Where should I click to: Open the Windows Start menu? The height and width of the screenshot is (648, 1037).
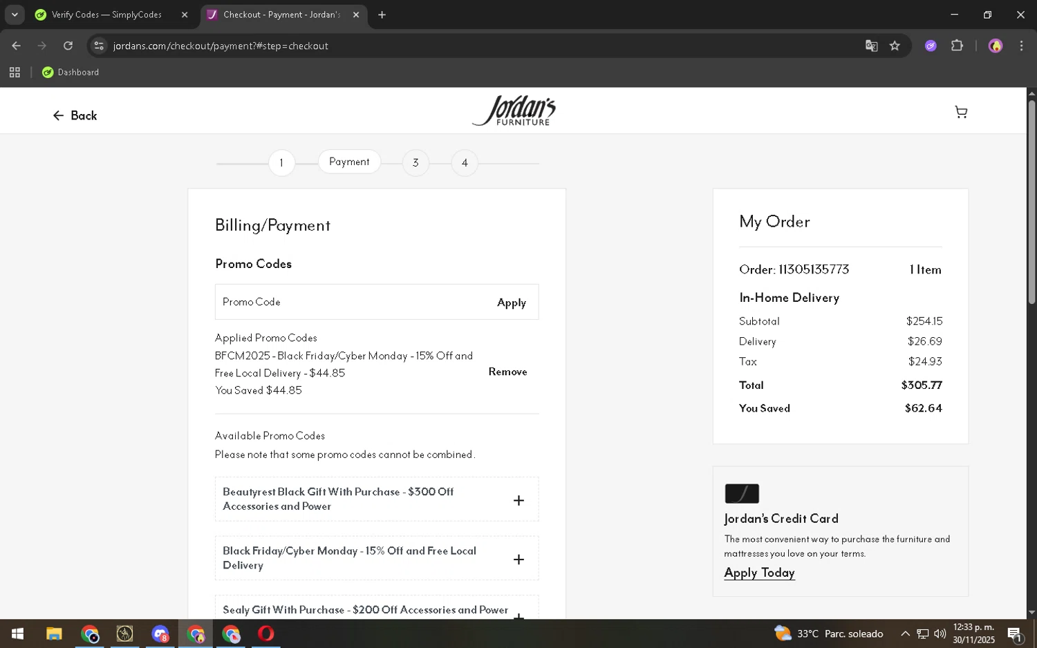pyautogui.click(x=17, y=633)
